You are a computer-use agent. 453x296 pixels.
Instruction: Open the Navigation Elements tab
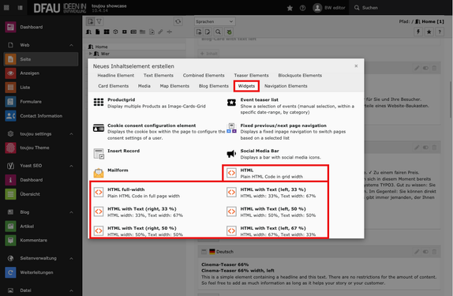pos(286,86)
